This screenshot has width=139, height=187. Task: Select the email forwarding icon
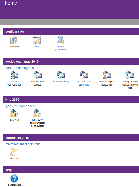(61, 75)
